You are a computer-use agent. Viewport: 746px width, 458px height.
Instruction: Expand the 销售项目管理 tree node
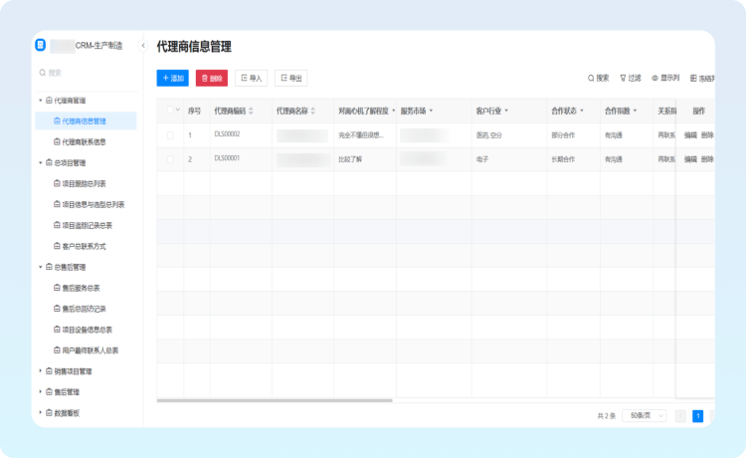[41, 371]
